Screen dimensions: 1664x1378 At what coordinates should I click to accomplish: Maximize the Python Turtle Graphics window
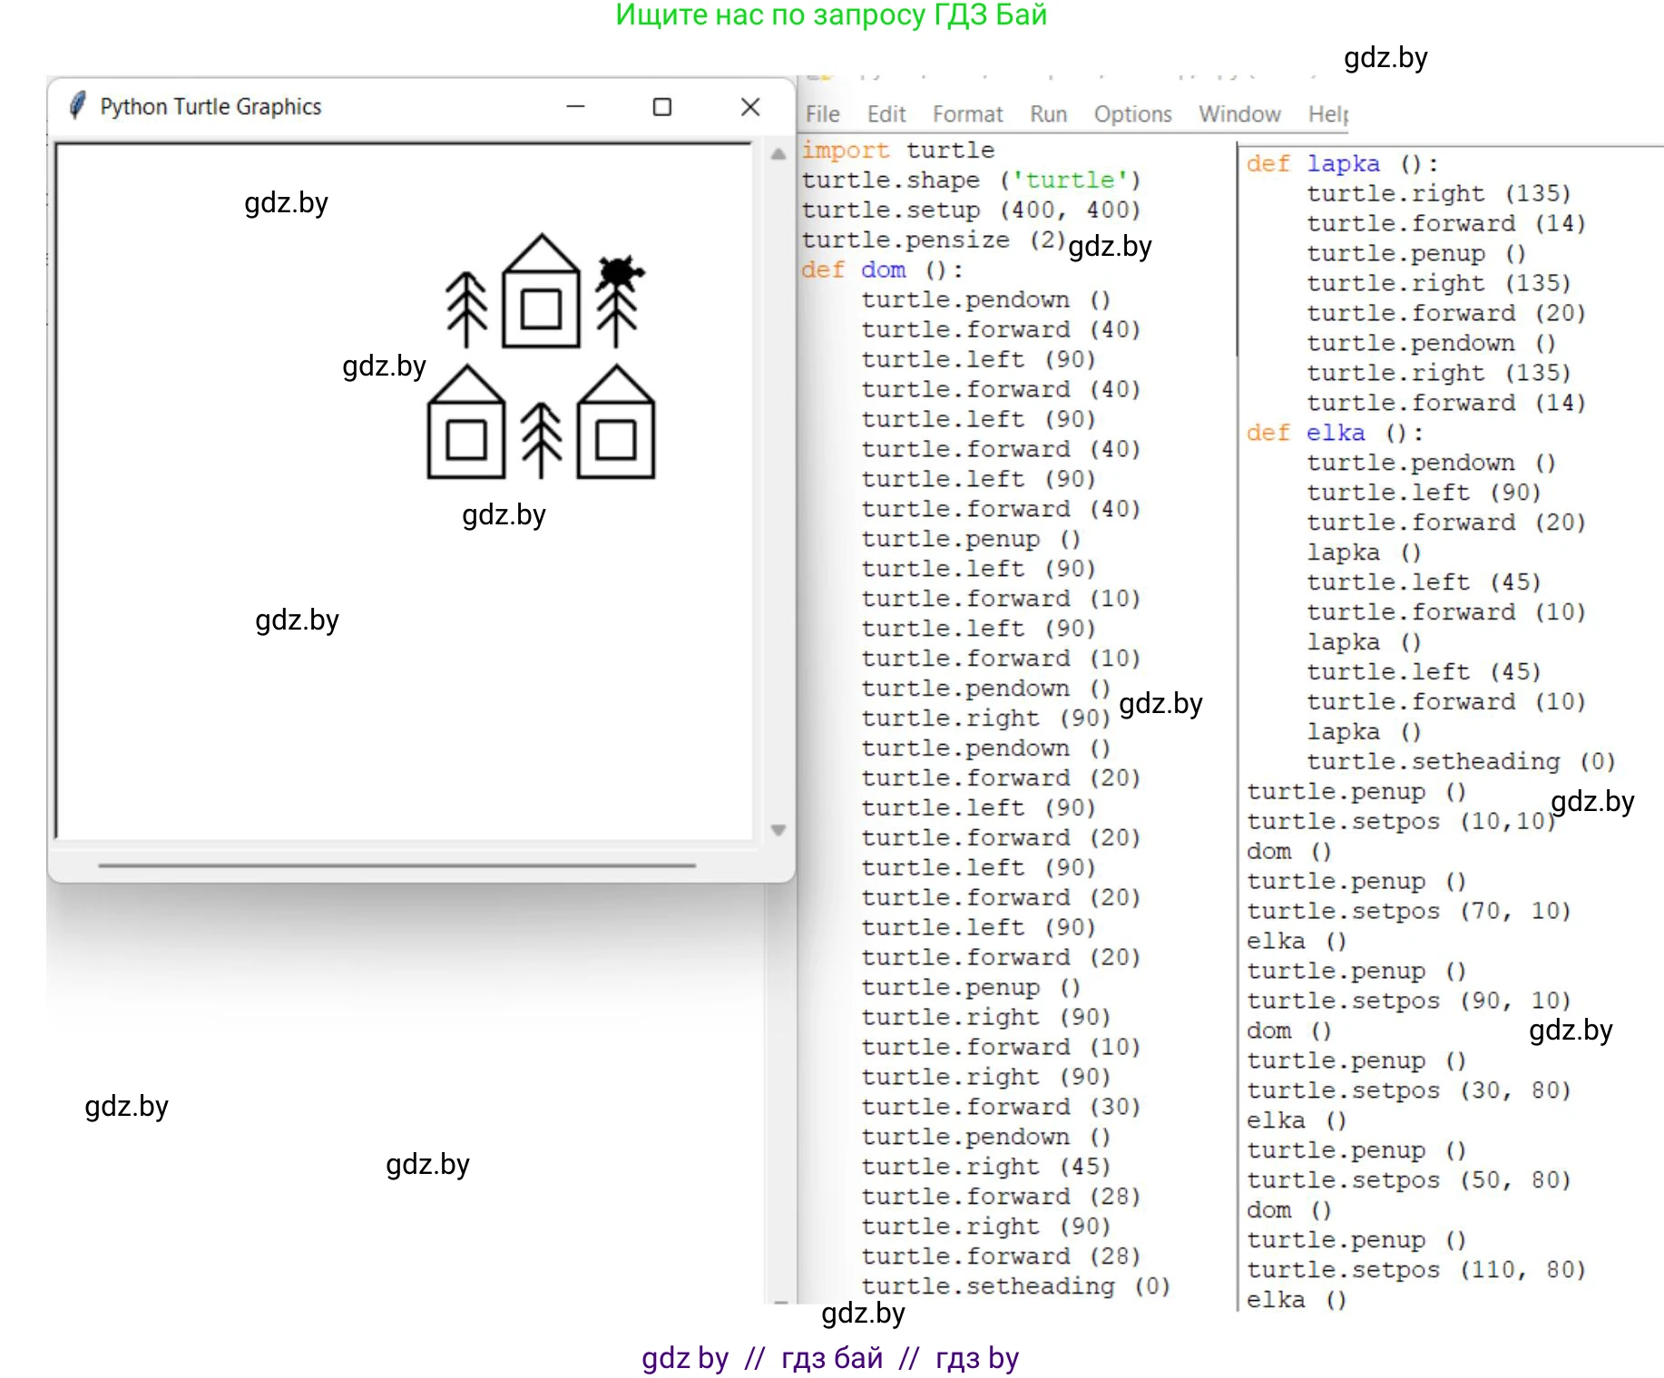coord(662,107)
